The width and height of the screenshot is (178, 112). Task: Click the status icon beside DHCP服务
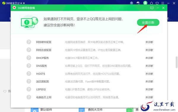coord(29,58)
